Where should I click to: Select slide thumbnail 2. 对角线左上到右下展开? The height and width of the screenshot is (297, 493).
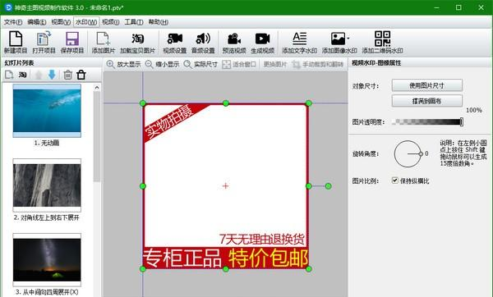tap(47, 185)
